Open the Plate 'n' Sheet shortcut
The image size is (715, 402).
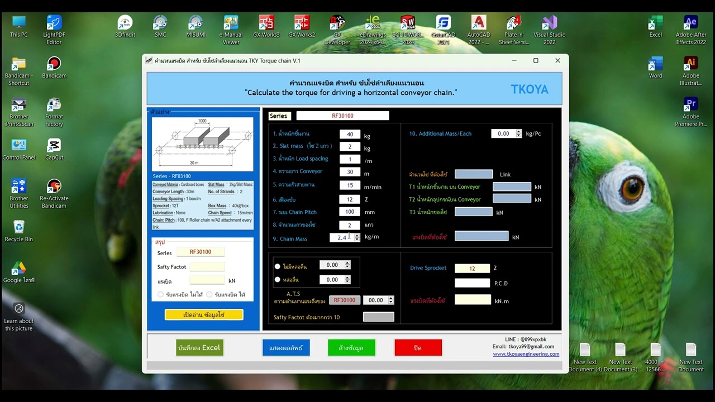(x=514, y=30)
